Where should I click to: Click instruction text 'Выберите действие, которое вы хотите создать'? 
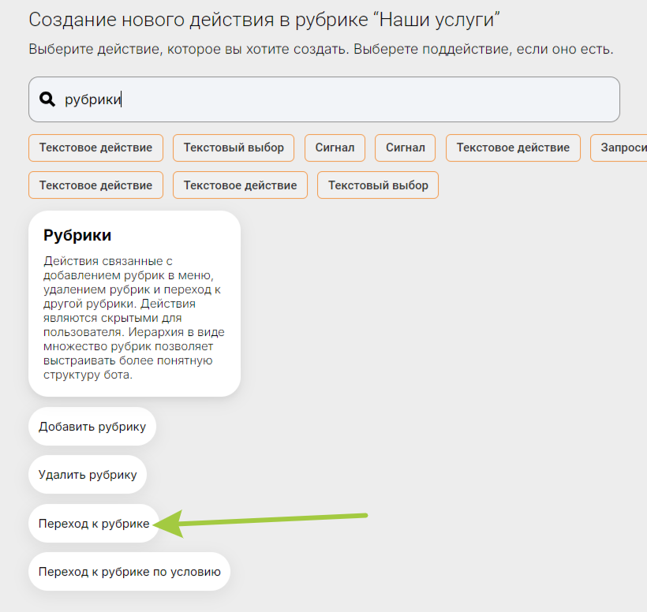coord(189,49)
